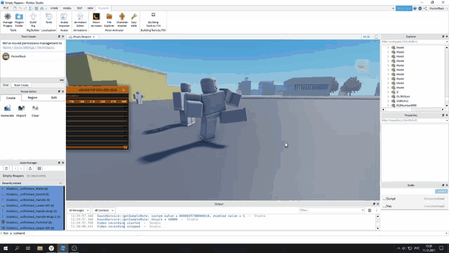
Task: Launch the Avatar Importer
Action: tap(64, 20)
